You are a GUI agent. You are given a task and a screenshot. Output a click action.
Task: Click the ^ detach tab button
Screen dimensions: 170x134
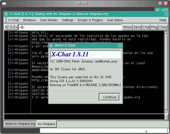click(10, 27)
